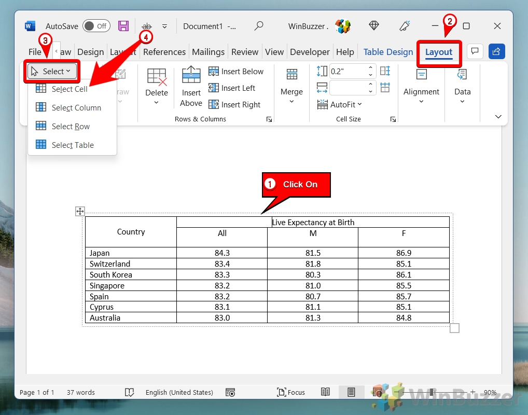Choose Select Column from menu

[76, 108]
